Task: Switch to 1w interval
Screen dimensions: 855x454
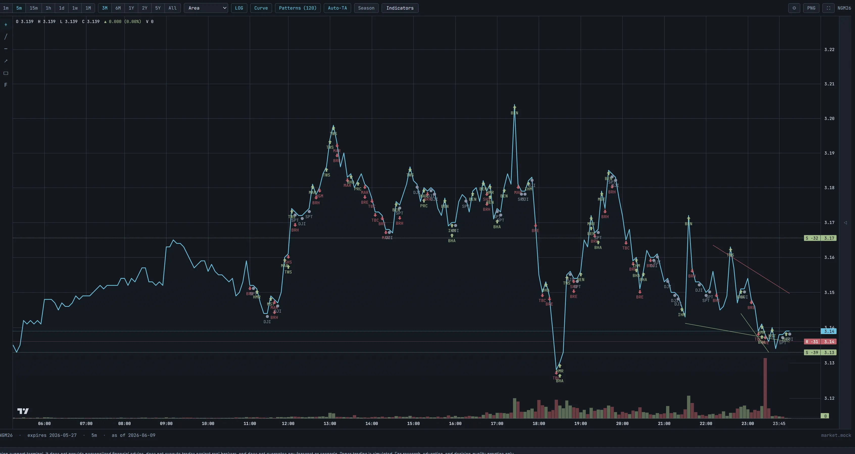Action: point(75,8)
